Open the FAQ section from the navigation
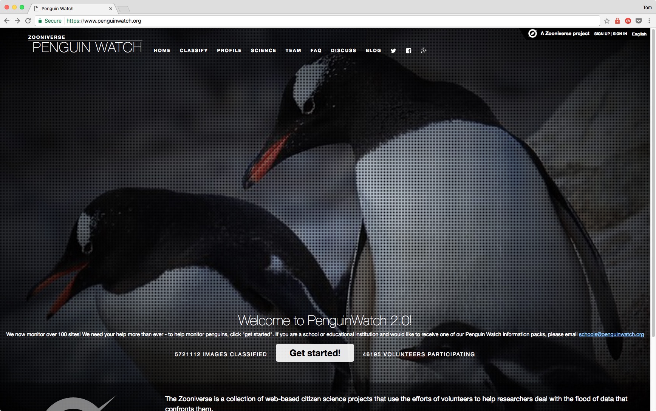 coord(316,50)
